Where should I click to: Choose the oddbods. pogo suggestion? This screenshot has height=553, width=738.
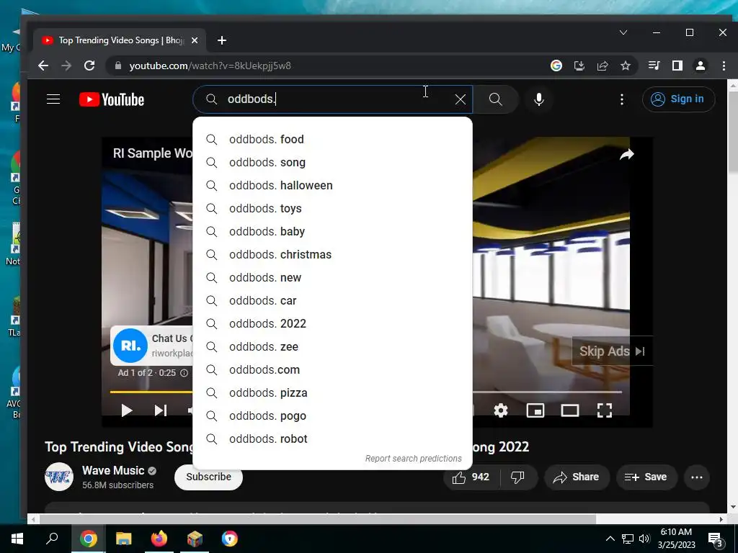(x=333, y=415)
